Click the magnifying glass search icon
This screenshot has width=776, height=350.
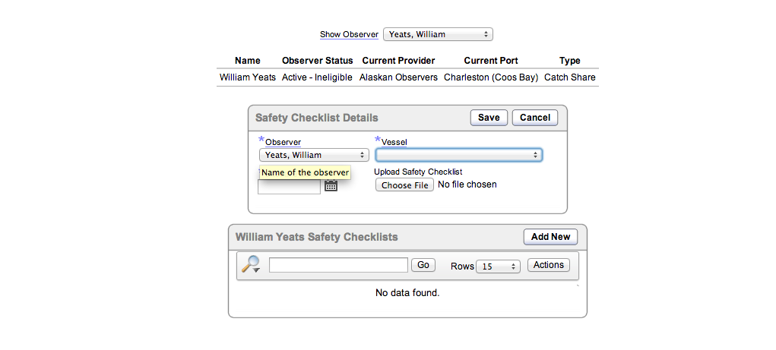(250, 265)
